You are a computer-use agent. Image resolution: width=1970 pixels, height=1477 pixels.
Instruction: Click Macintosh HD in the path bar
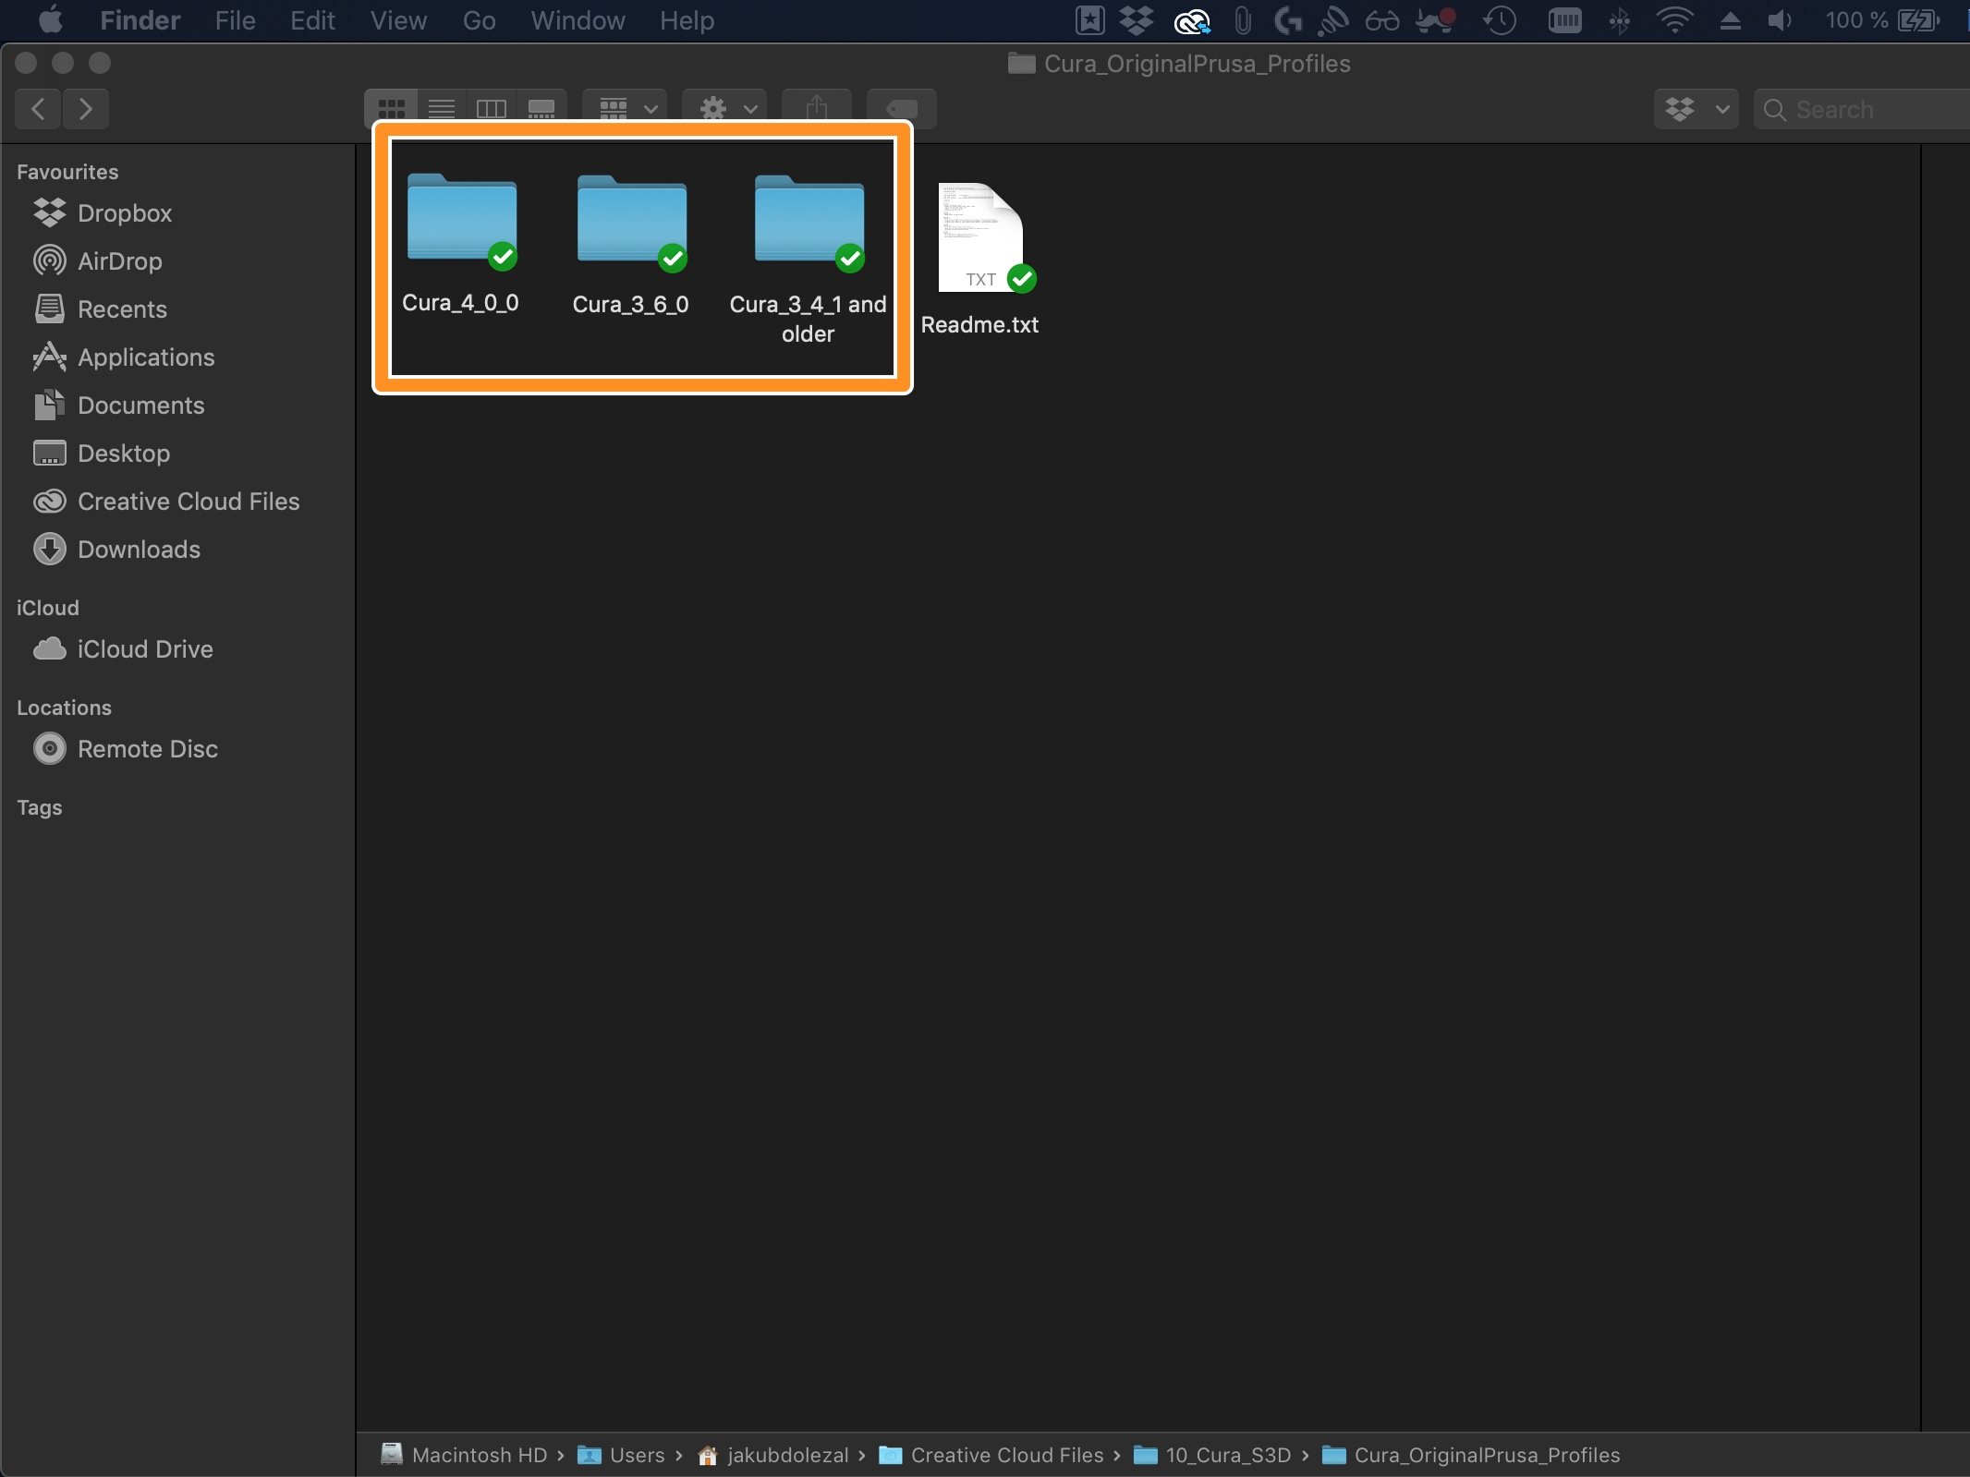[464, 1455]
